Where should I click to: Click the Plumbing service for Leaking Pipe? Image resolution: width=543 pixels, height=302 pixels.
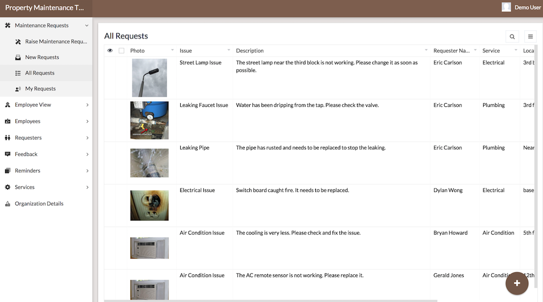(x=493, y=148)
